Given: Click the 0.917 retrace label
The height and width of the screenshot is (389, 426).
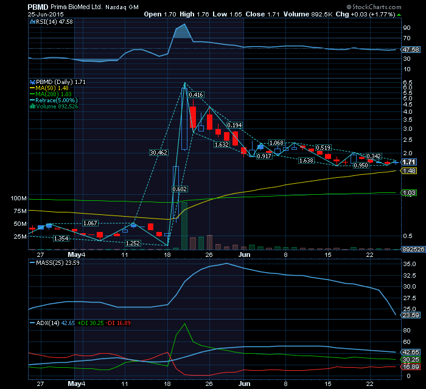Looking at the screenshot, I should (x=264, y=156).
